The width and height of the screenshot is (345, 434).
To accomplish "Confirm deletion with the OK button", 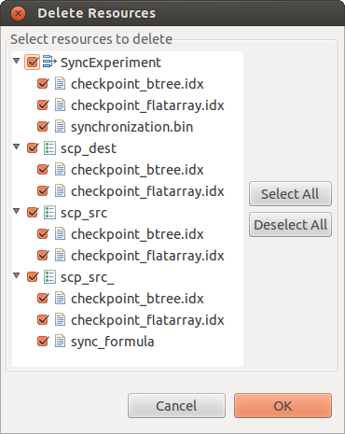I will pyautogui.click(x=283, y=406).
